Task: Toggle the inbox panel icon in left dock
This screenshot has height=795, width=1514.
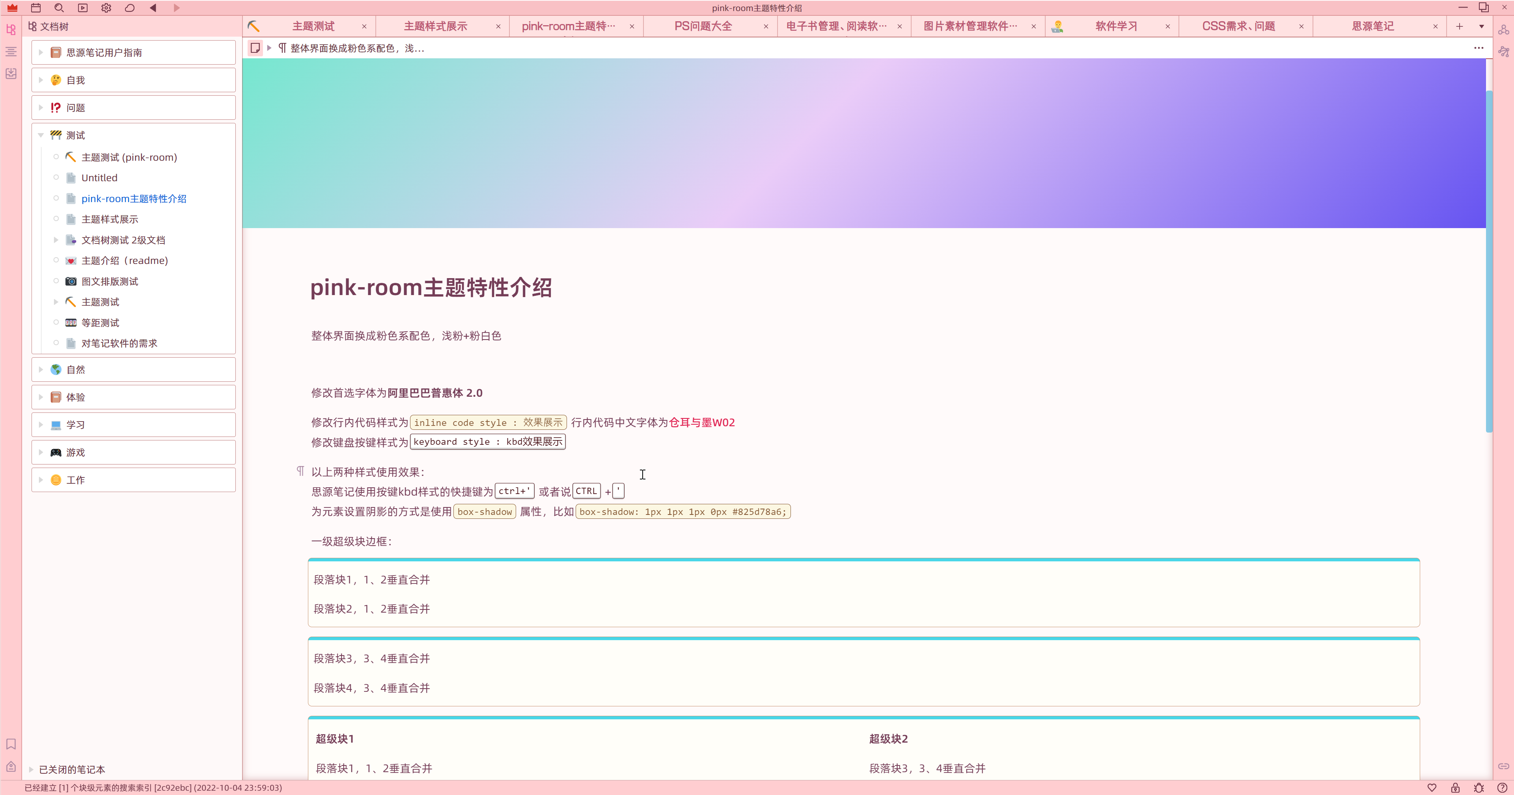Action: click(x=11, y=74)
